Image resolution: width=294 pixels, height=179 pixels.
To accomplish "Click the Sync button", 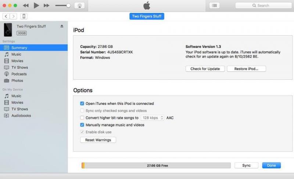I will [x=246, y=165].
